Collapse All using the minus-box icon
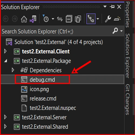 [x=69, y=19]
